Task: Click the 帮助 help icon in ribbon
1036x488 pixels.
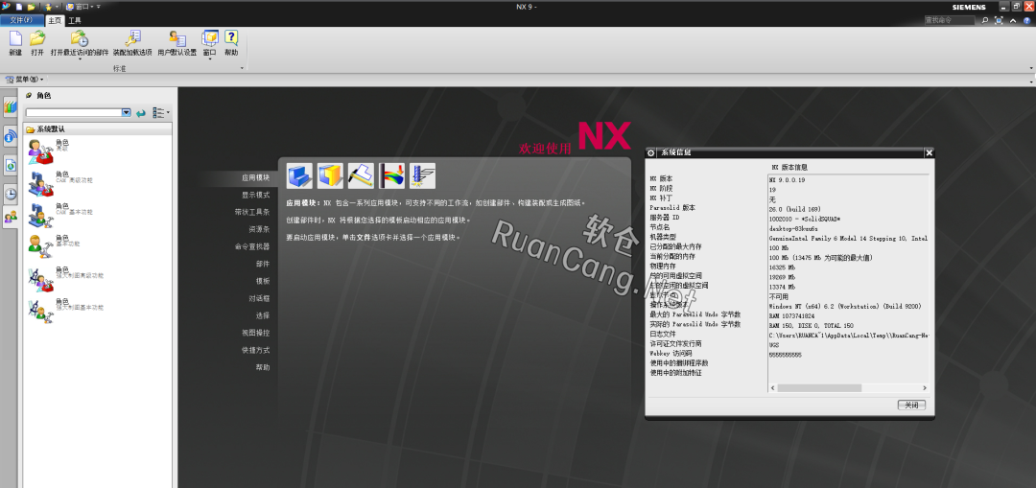Action: [231, 38]
